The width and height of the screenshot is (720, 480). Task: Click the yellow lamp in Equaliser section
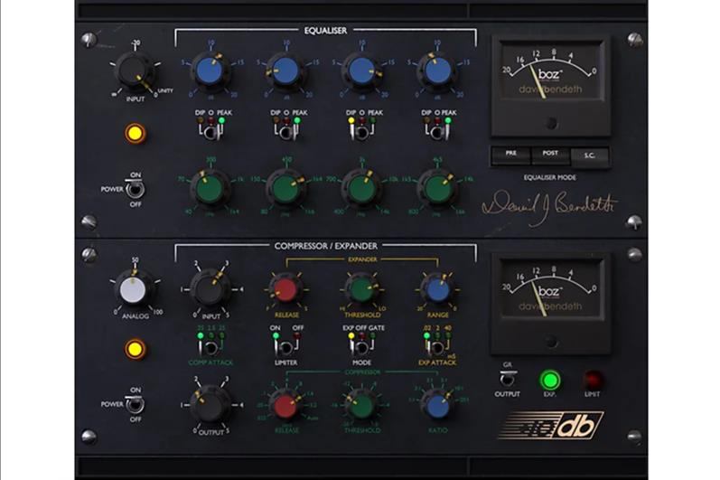(x=135, y=134)
